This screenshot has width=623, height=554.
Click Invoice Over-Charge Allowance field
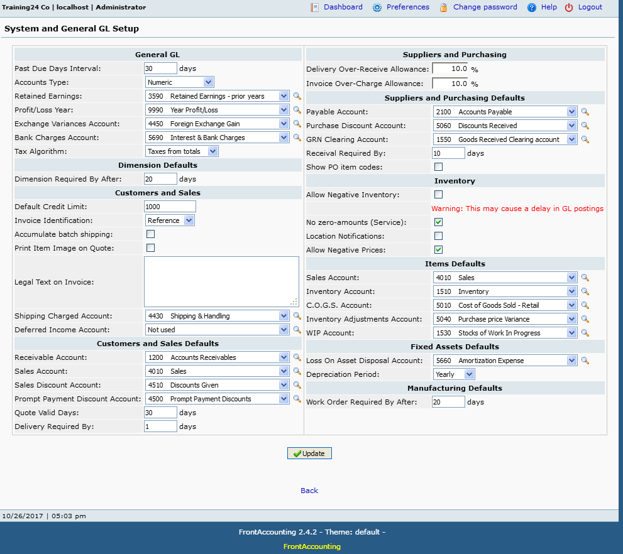(x=449, y=84)
